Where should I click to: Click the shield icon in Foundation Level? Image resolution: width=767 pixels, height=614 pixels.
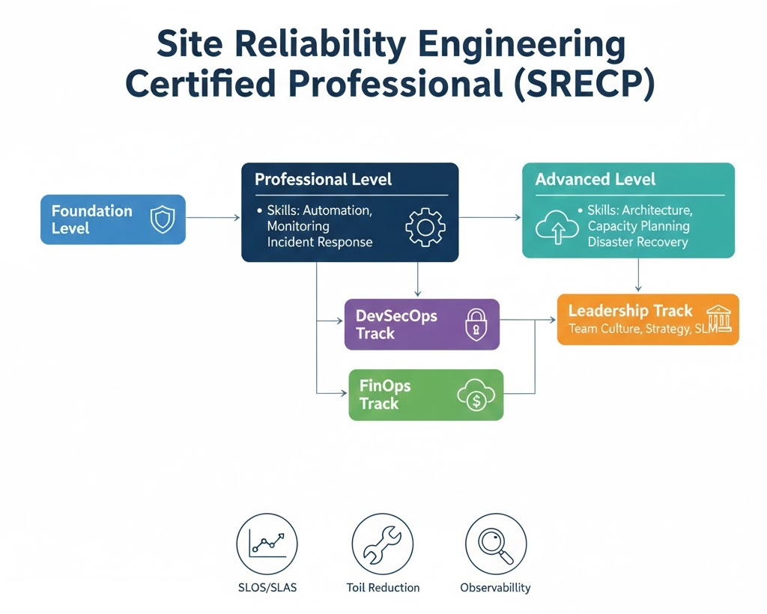tap(161, 219)
